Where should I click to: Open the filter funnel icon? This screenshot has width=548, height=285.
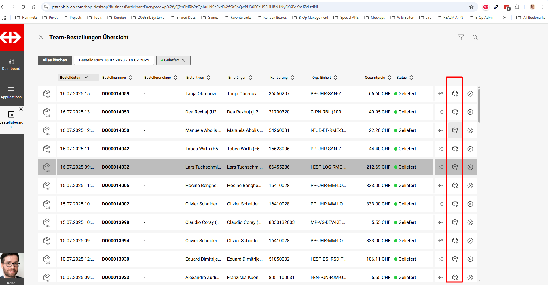(x=460, y=37)
